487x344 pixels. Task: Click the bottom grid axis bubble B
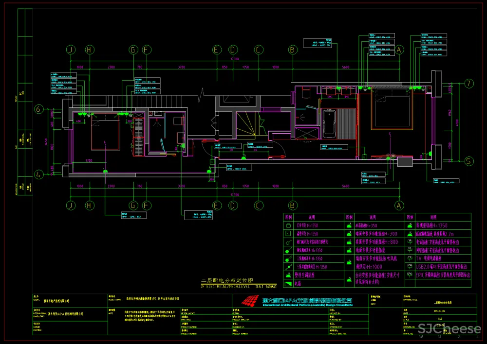coord(293,206)
